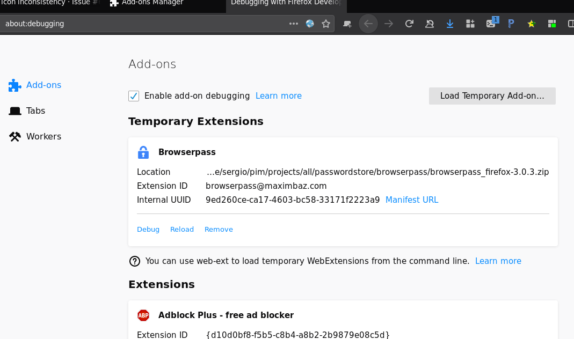This screenshot has height=339, width=574.
Task: Disable the Enable add-on debugging checkbox
Action: [x=133, y=95]
